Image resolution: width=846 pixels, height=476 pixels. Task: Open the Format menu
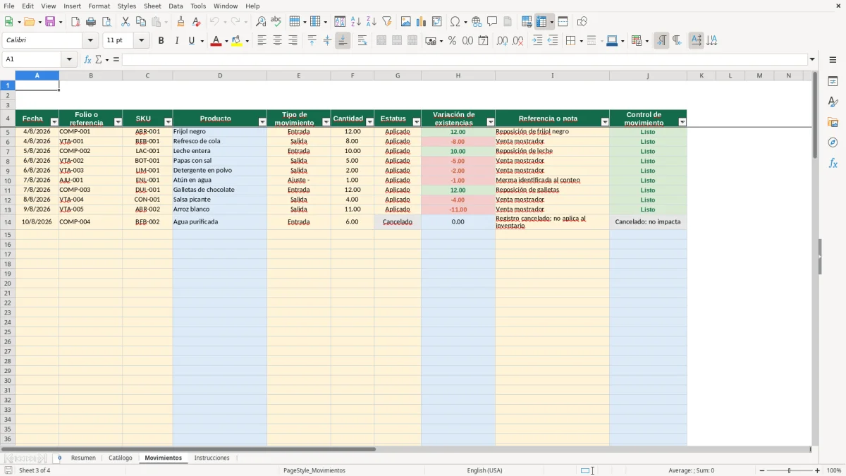pyautogui.click(x=99, y=6)
